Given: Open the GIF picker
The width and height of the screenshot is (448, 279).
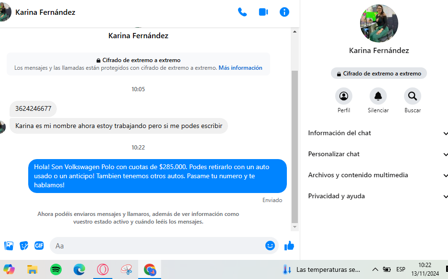Looking at the screenshot, I should 39,246.
